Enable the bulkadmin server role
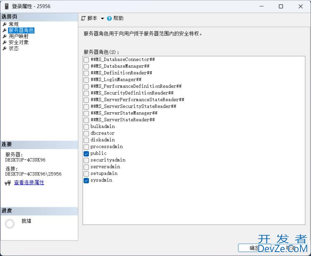This screenshot has height=256, width=311. [x=86, y=127]
